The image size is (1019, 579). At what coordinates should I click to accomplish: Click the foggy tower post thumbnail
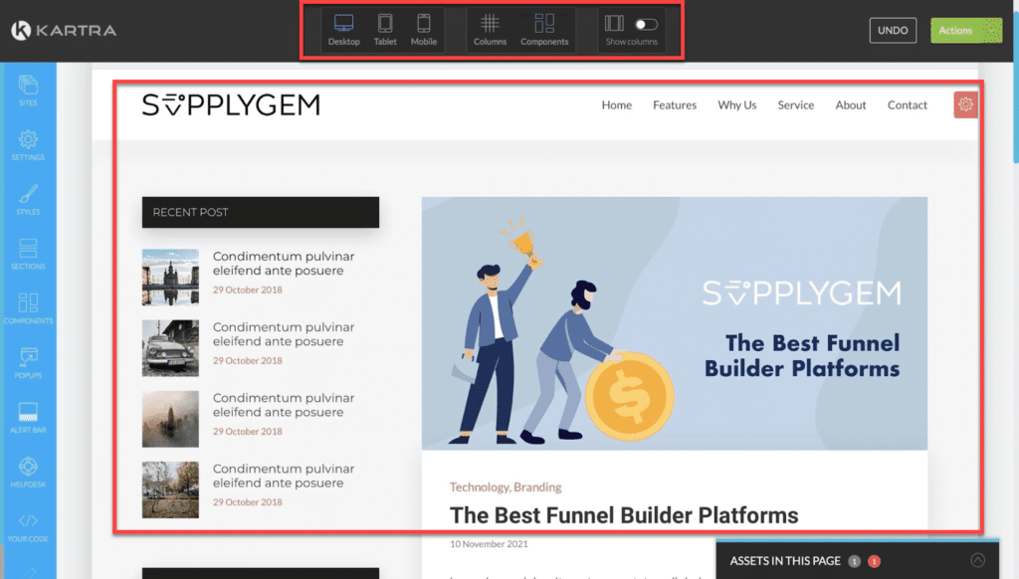[x=170, y=419]
